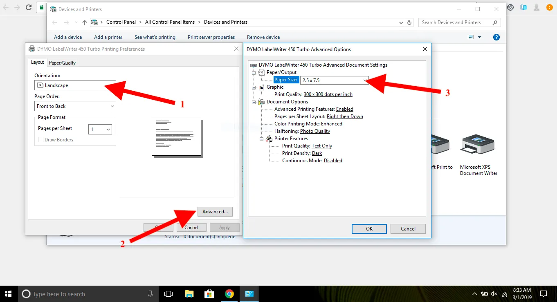Click the Paper/Output envelope icon
The height and width of the screenshot is (302, 557).
(x=262, y=72)
